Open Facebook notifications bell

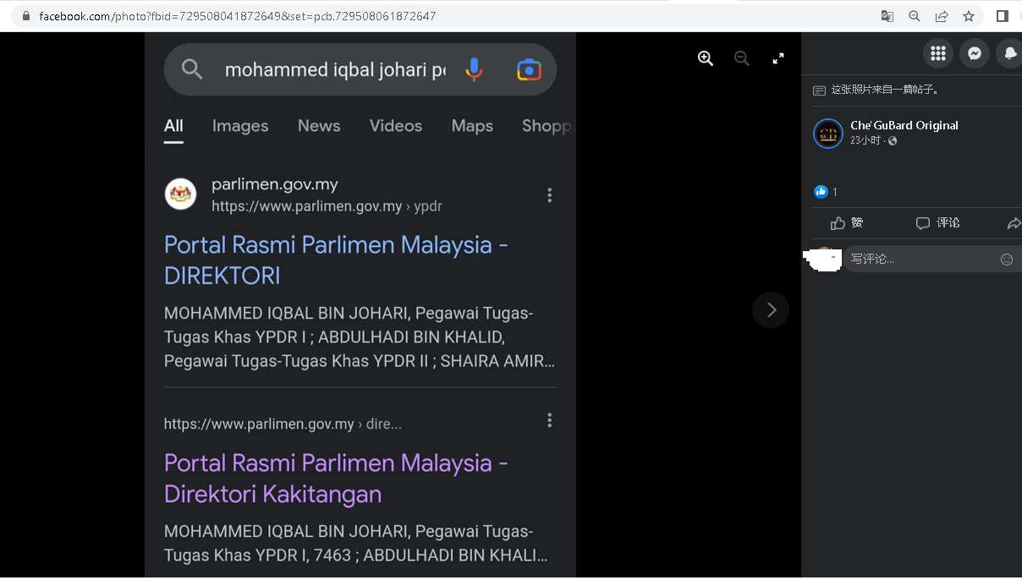[1010, 53]
